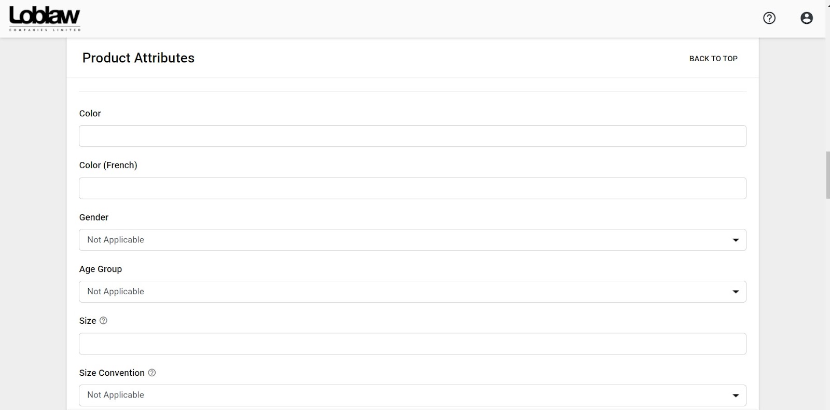This screenshot has width=830, height=410.
Task: Expand the Size Convention dropdown arrow
Action: pyautogui.click(x=735, y=395)
